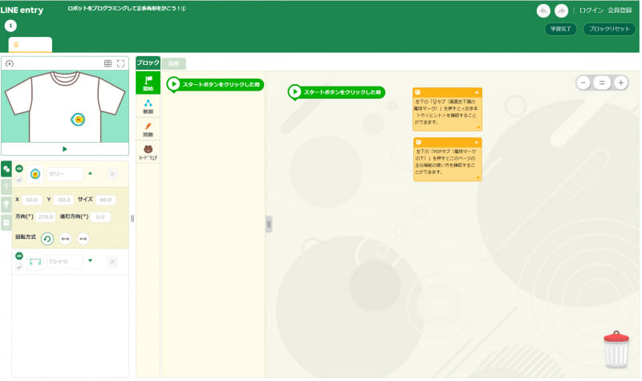Toggle visibility eye of Tシャツ object
642x381 pixels.
pyautogui.click(x=19, y=256)
